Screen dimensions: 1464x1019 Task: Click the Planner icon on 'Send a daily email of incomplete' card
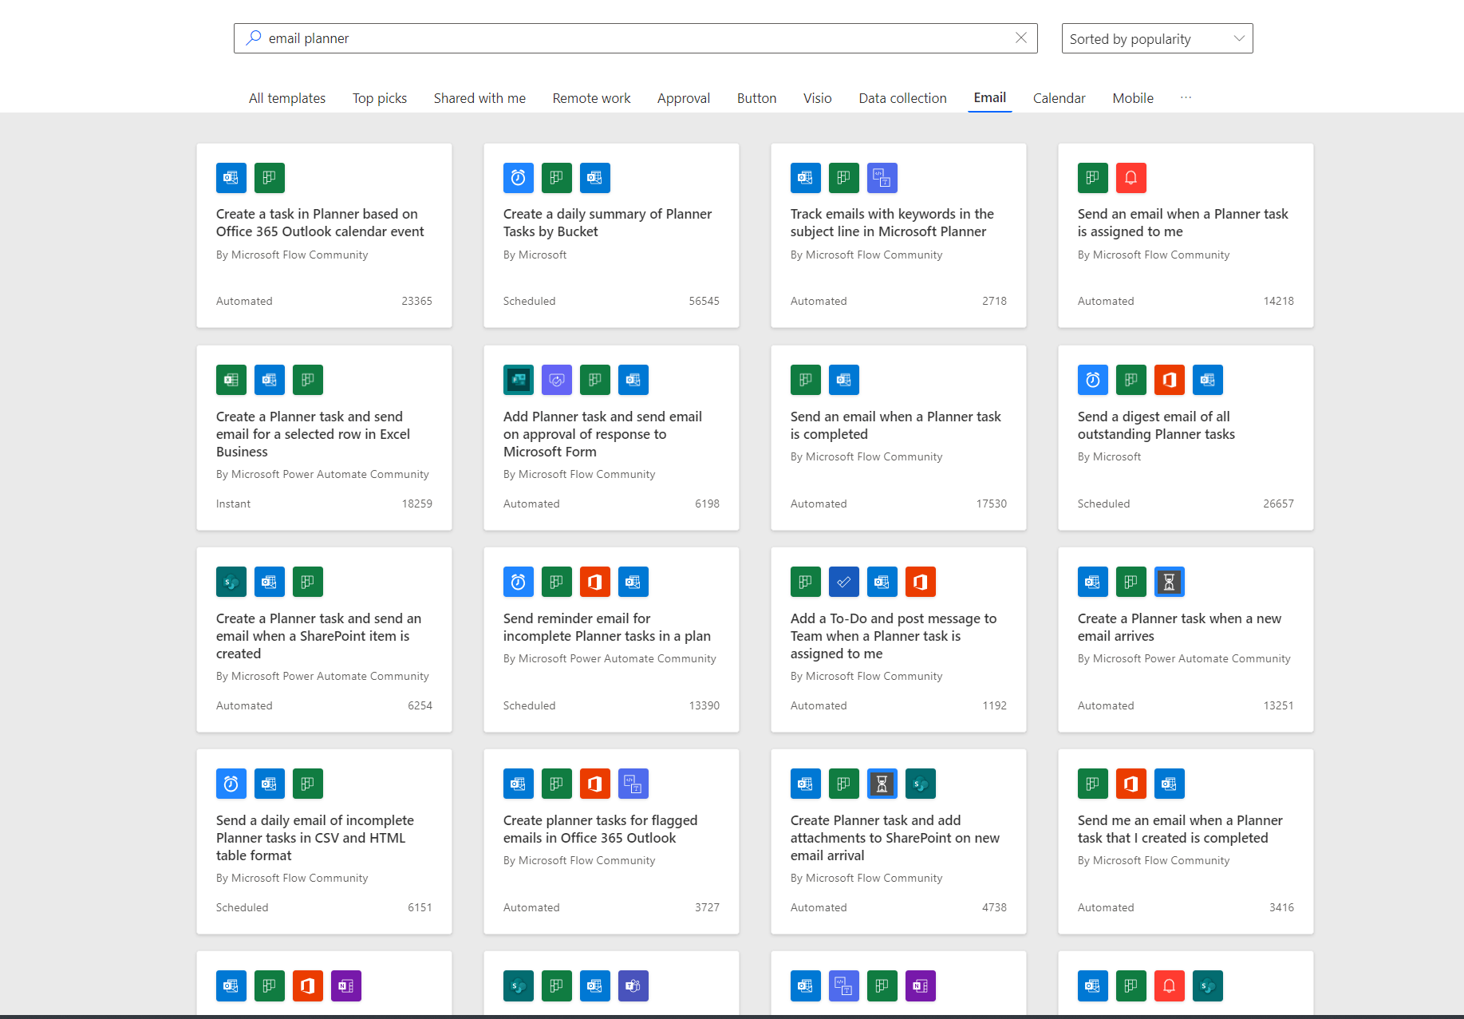tap(308, 784)
